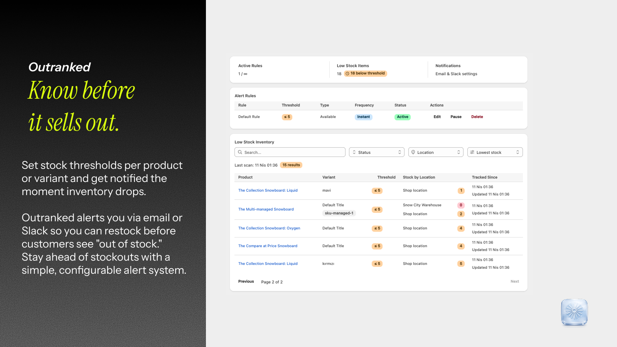The width and height of the screenshot is (617, 347).
Task: Click the Active status badge
Action: 403,117
